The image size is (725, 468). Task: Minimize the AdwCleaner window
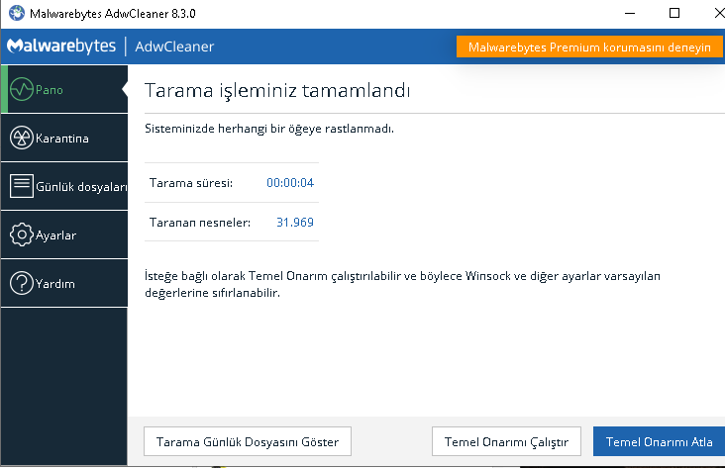[x=630, y=14]
